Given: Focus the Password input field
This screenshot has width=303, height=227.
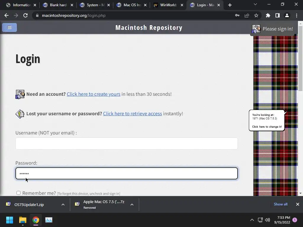Looking at the screenshot, I should coord(127,173).
